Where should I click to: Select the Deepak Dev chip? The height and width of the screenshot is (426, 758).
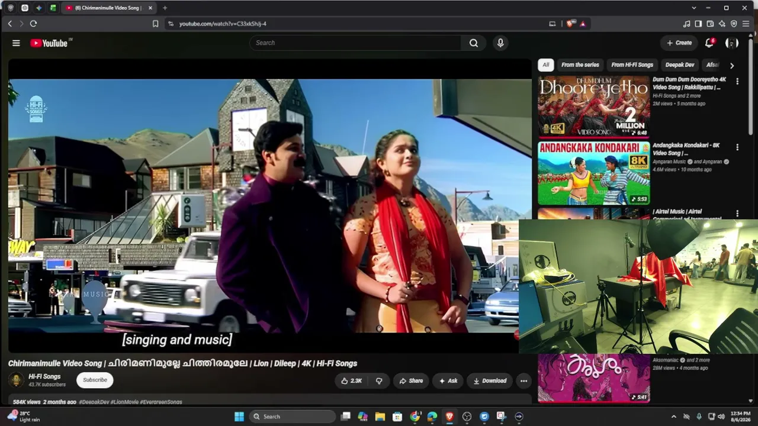tap(679, 65)
